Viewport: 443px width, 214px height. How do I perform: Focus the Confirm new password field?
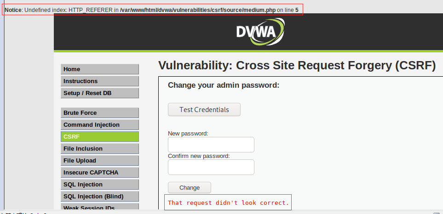tap(211, 167)
